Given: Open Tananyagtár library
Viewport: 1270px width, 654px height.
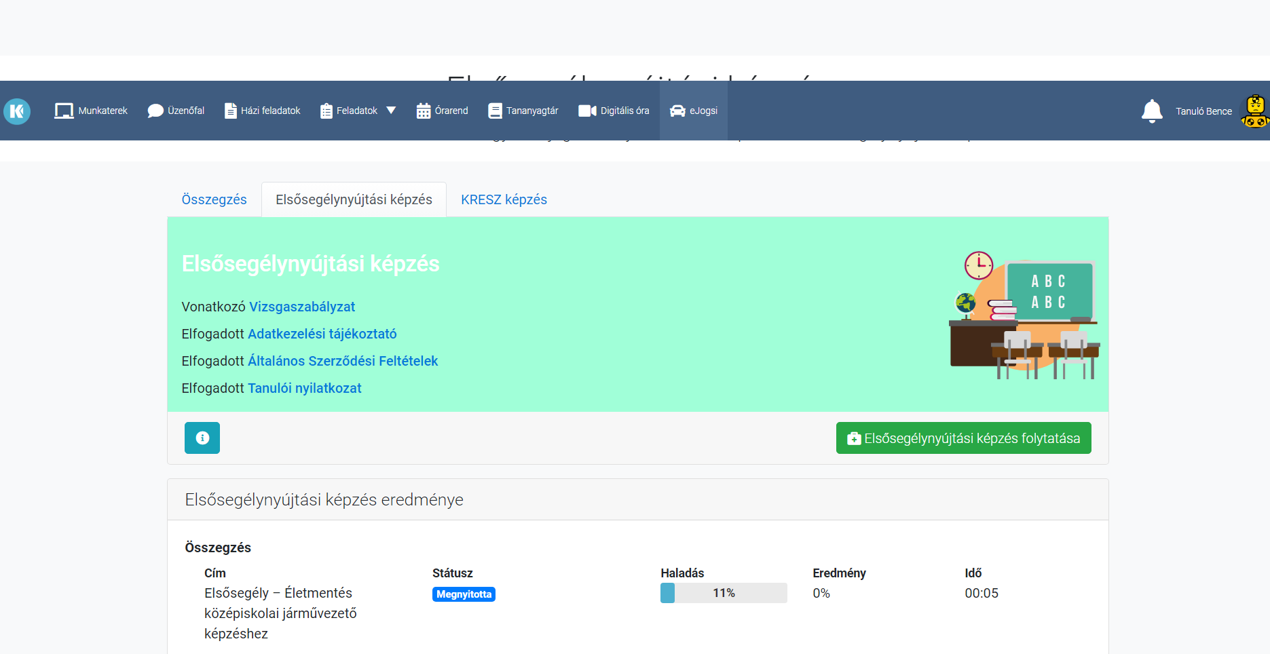Looking at the screenshot, I should (x=523, y=111).
